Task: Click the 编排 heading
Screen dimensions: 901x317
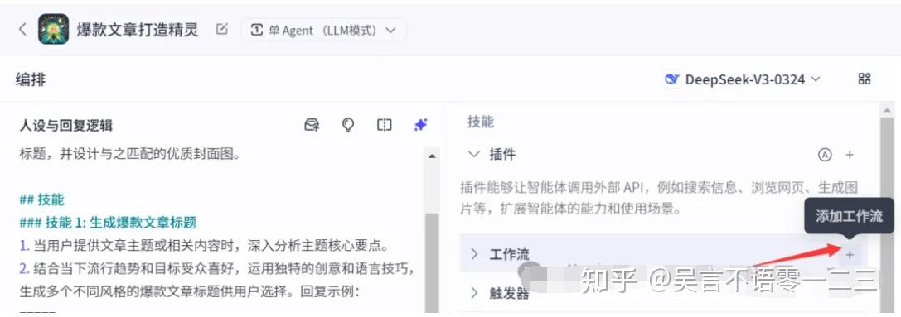Action: pyautogui.click(x=31, y=79)
